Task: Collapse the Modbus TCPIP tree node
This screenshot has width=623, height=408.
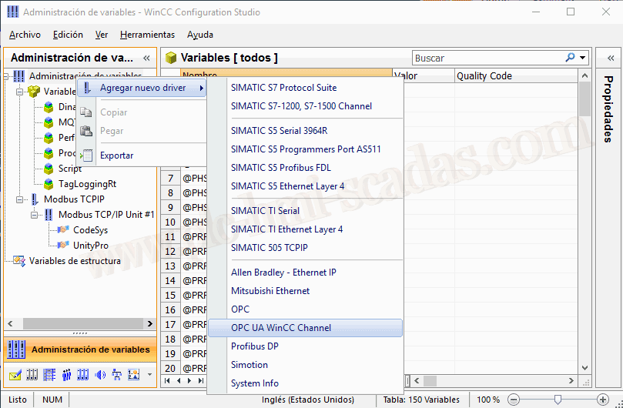Action: pos(20,199)
